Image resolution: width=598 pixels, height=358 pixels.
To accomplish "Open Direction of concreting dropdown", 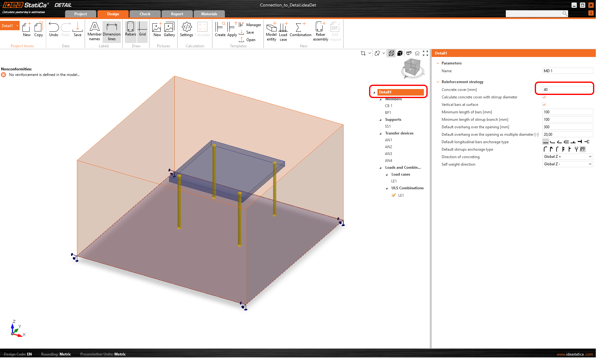I will coord(567,157).
